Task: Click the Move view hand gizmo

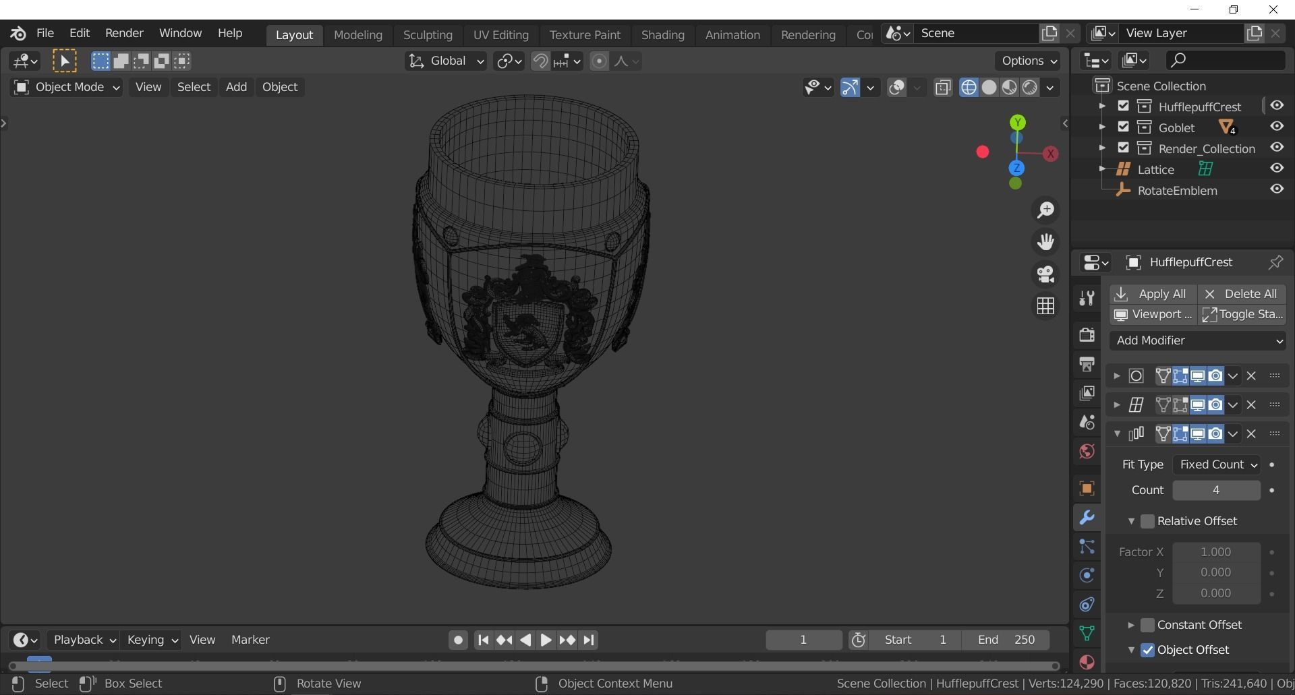Action: click(1045, 242)
